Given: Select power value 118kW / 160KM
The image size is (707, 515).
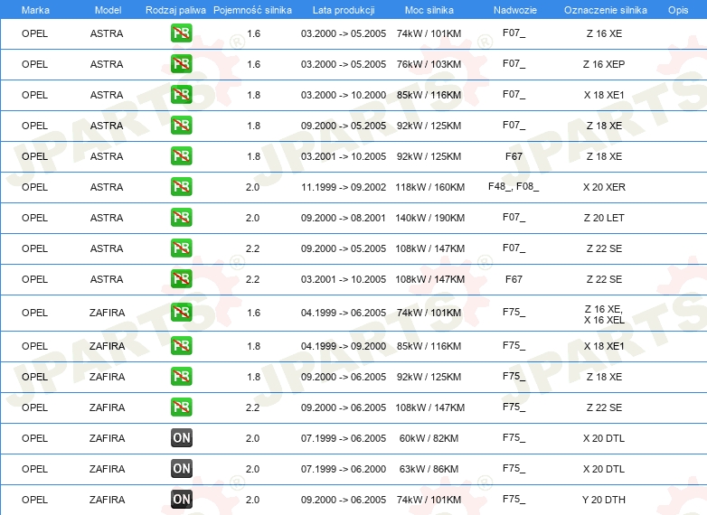Looking at the screenshot, I should [429, 187].
